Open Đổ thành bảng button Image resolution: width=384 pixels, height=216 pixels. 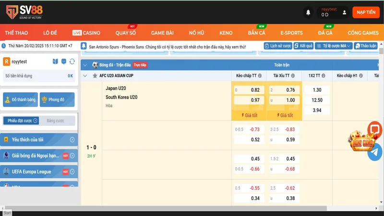(20, 99)
